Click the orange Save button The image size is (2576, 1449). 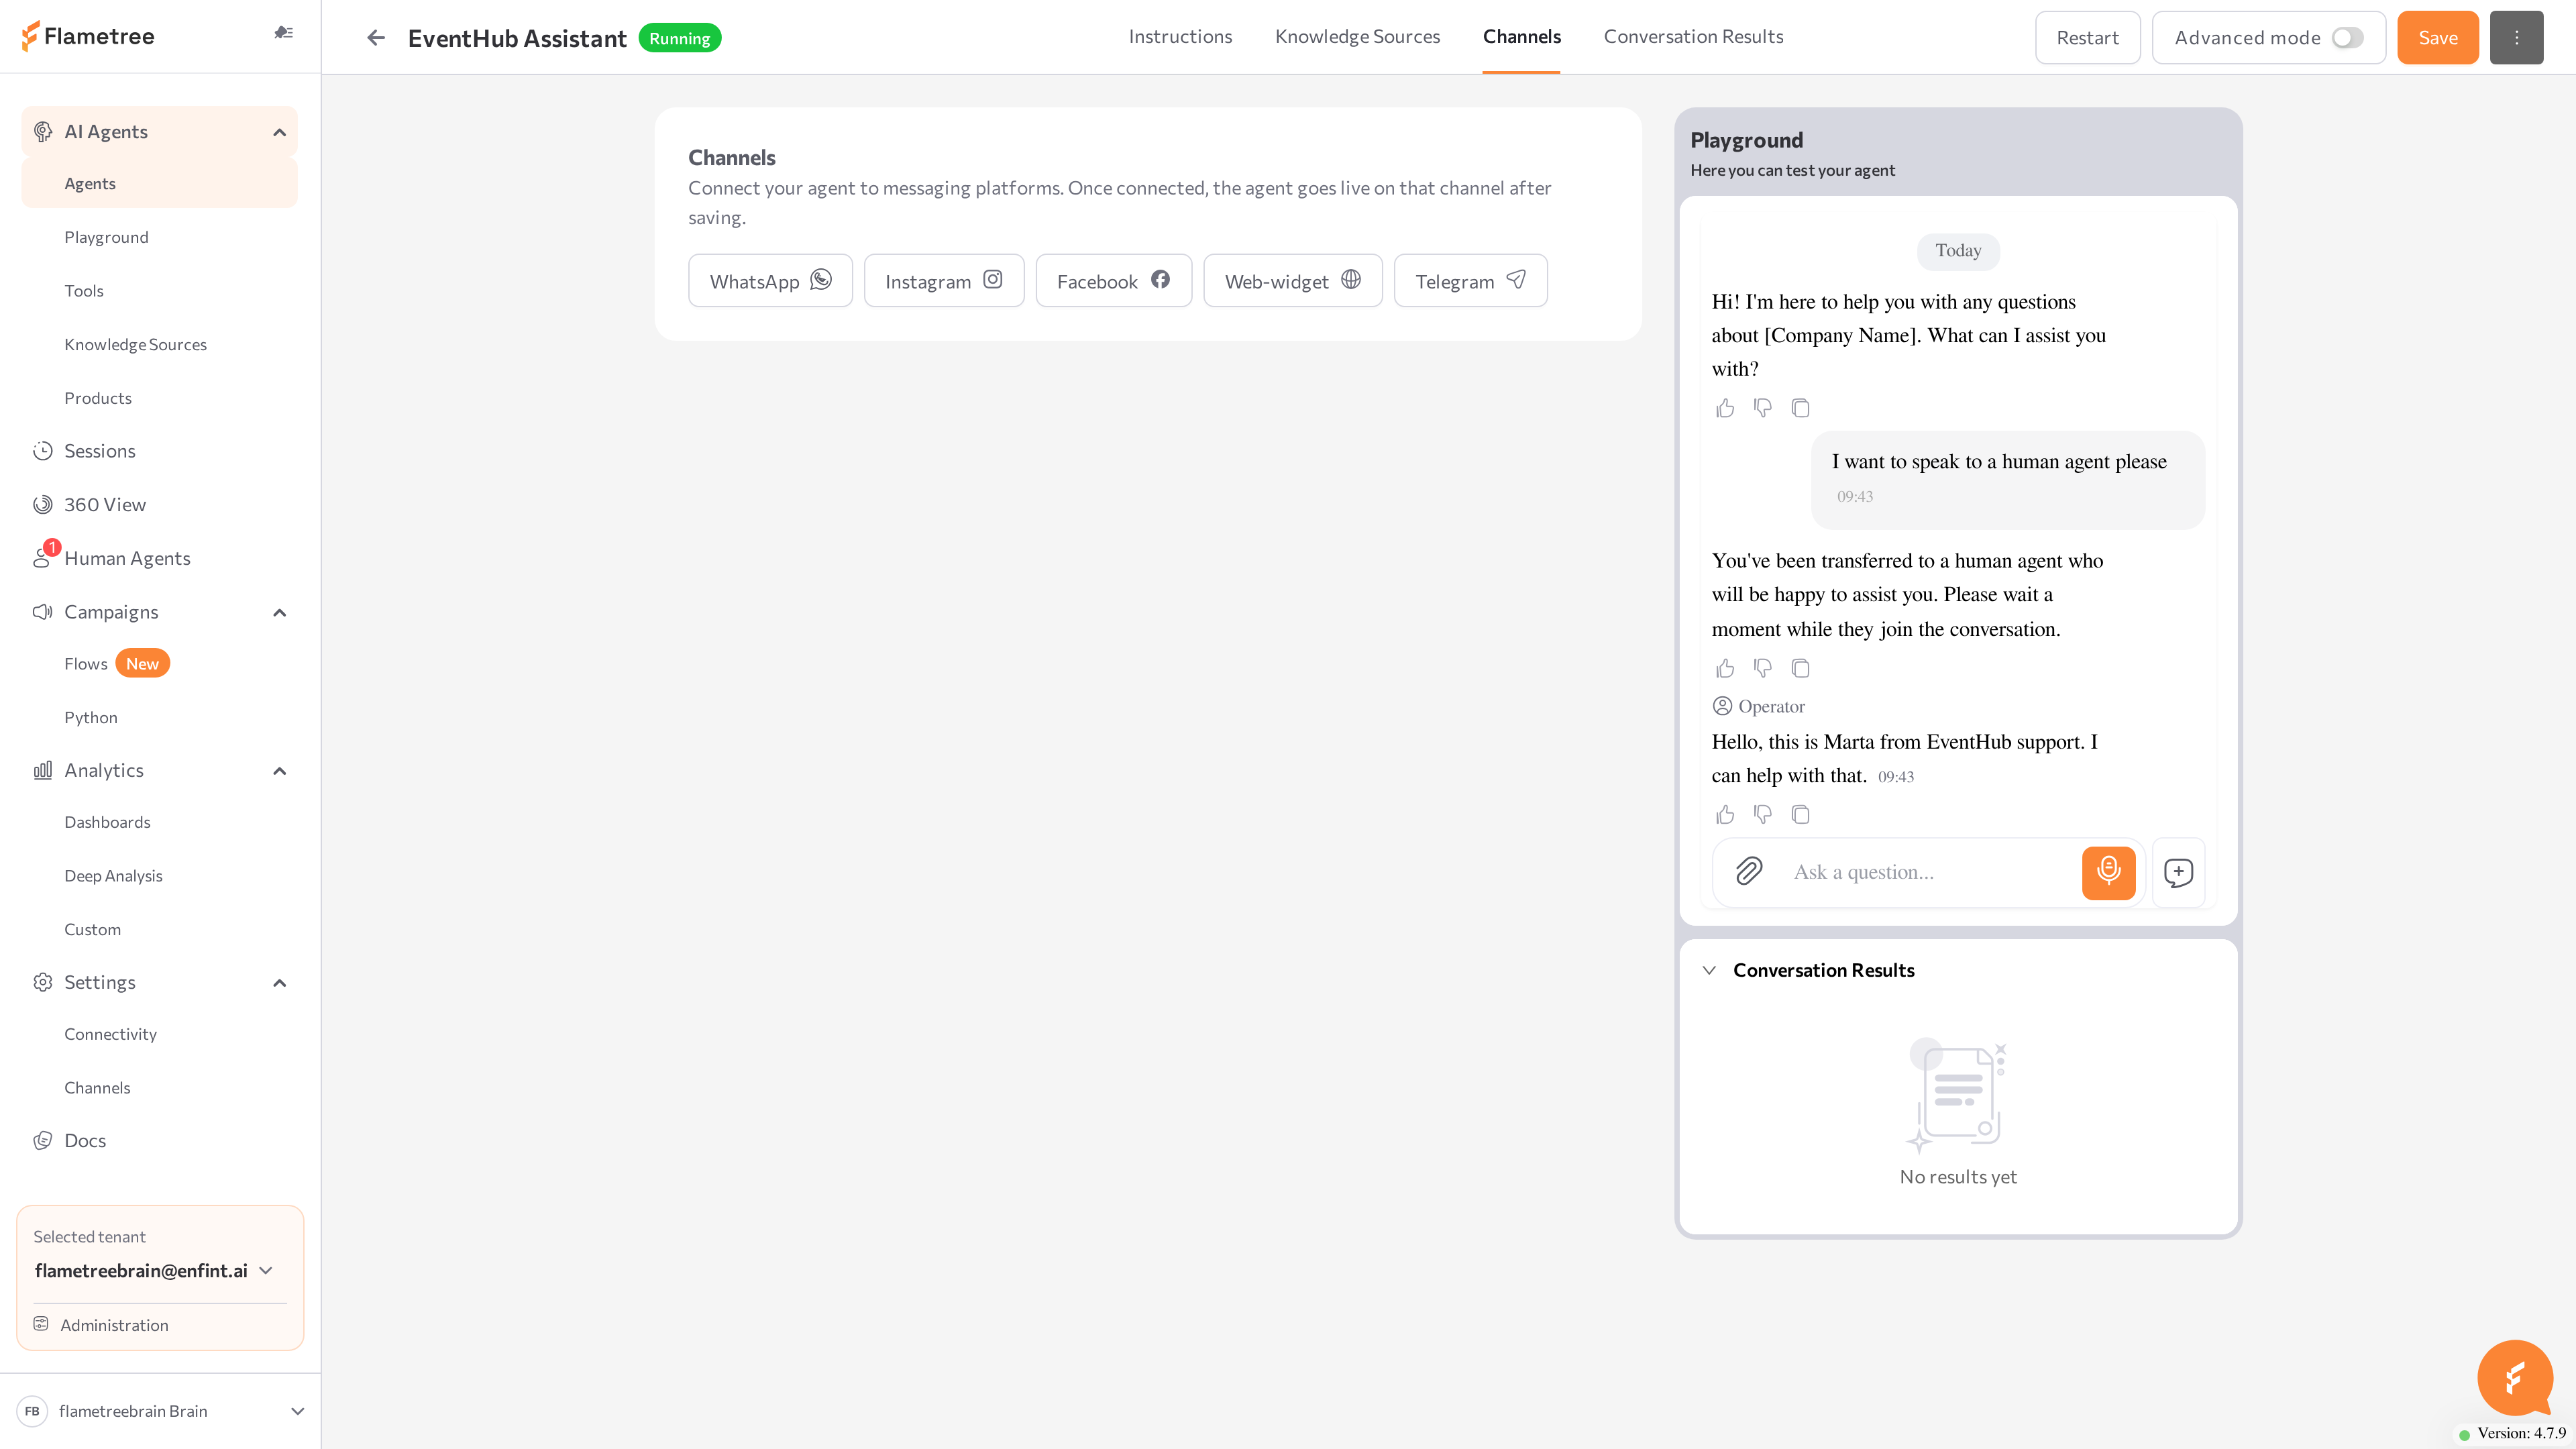[x=2437, y=38]
